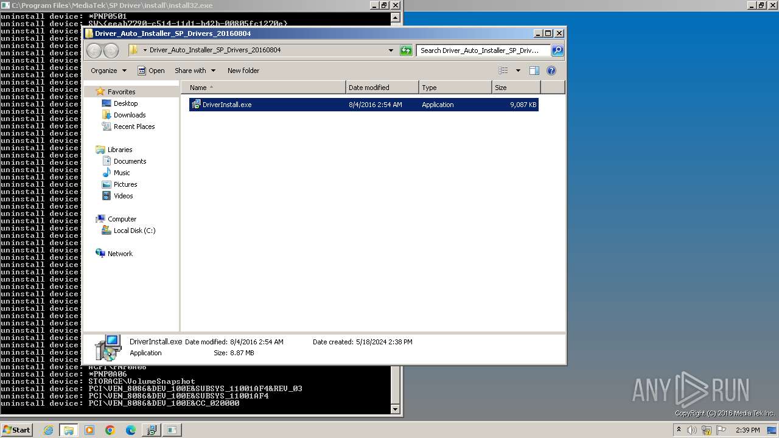
Task: Open Recent Places in navigation pane
Action: 134,127
